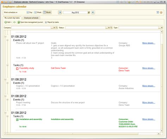Click the favorites star in title bar

(x=10, y=2)
